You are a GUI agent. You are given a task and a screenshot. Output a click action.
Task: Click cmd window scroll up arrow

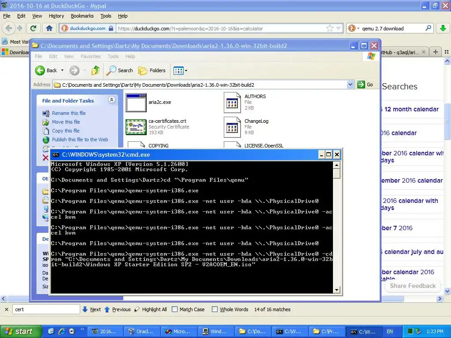tap(336, 165)
